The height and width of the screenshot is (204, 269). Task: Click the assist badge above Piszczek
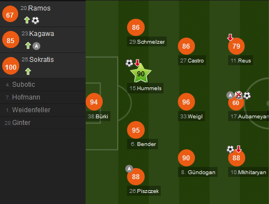pyautogui.click(x=129, y=169)
